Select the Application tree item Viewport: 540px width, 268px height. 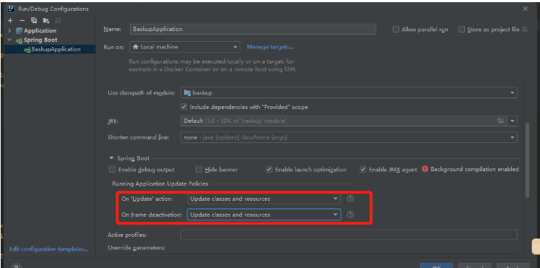point(40,30)
